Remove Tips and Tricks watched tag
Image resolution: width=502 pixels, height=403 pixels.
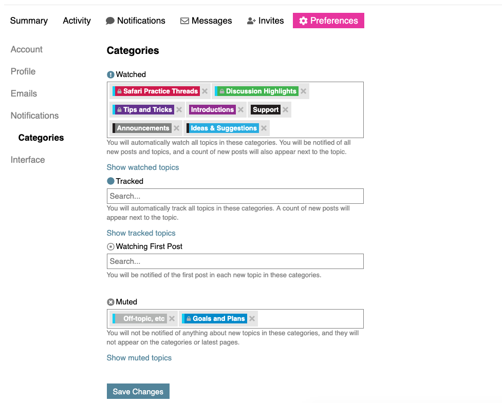(x=179, y=110)
